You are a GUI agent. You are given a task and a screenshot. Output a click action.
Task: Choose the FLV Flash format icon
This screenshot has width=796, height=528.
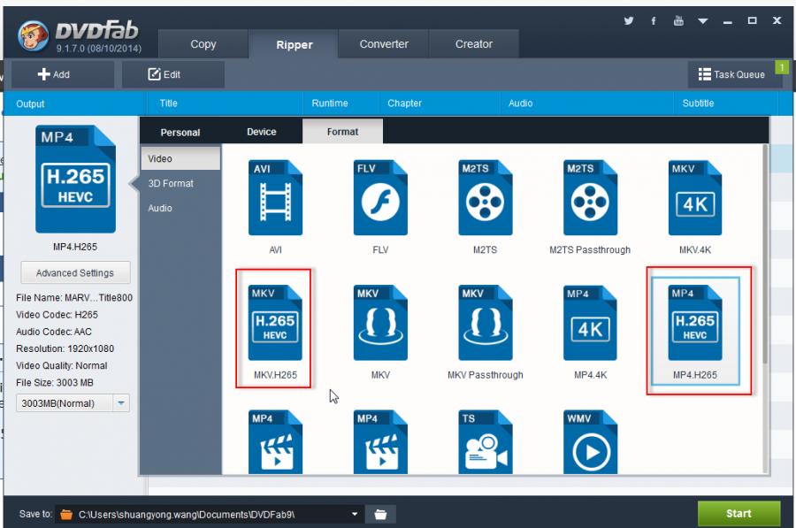click(x=380, y=198)
